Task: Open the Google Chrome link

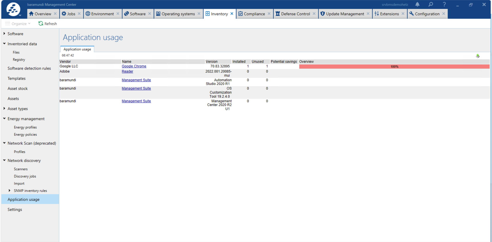Action: [134, 66]
